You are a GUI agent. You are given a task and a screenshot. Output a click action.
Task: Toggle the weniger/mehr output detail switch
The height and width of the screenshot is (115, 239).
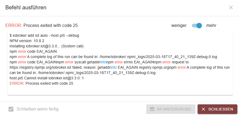[197, 26]
